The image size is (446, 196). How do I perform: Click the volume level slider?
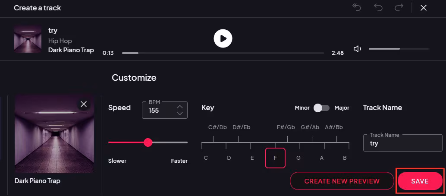399,49
